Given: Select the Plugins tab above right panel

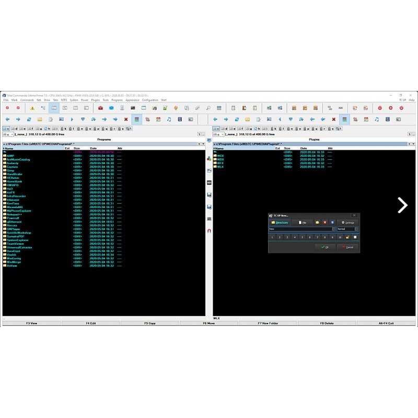Looking at the screenshot, I should (x=315, y=140).
